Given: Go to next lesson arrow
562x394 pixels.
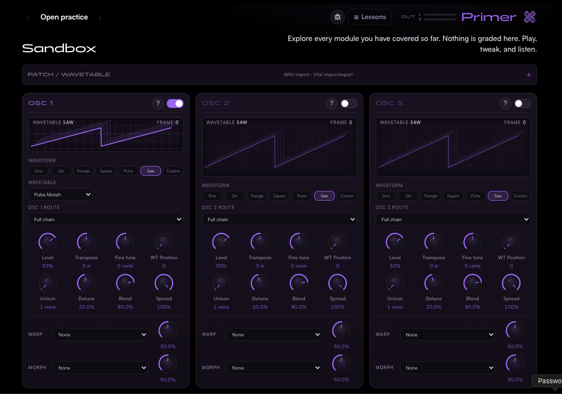Looking at the screenshot, I should [100, 18].
